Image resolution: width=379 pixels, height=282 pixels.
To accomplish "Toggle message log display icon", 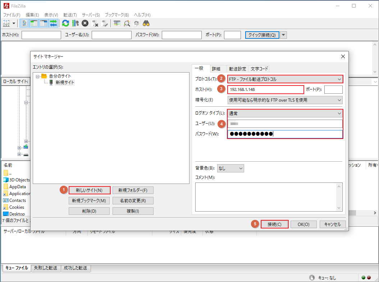I will [24, 23].
